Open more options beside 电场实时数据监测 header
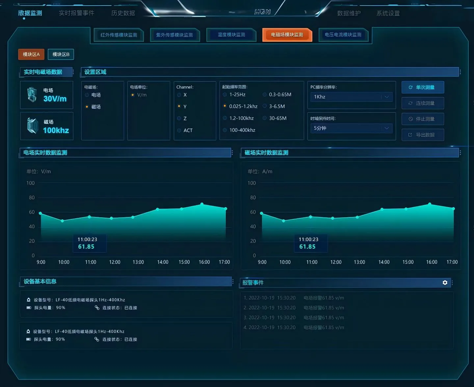Screen dimensions: 474x387 (232, 152)
